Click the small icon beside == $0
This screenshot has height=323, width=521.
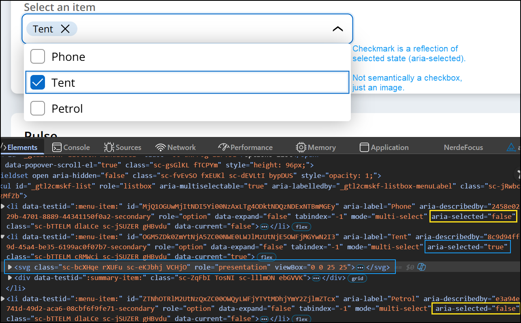coord(422,267)
